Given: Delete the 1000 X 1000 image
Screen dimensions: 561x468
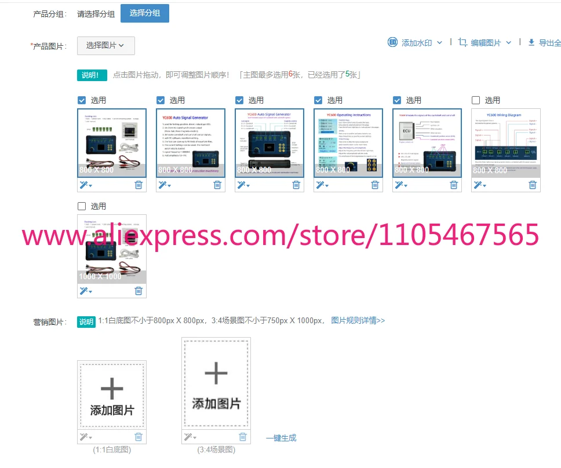Looking at the screenshot, I should point(139,291).
